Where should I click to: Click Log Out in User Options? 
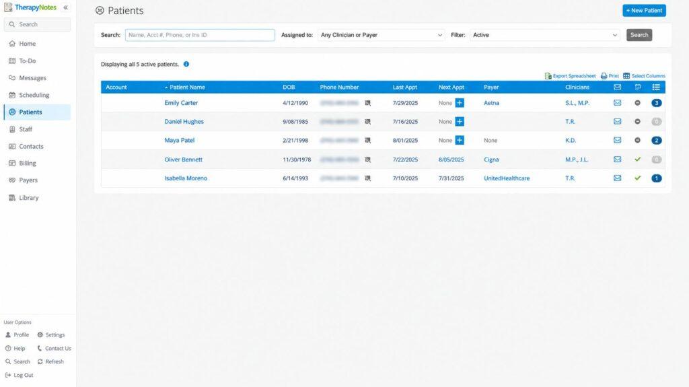point(19,375)
